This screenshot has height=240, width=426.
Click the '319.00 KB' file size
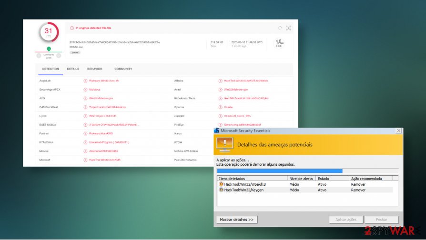[x=216, y=42]
